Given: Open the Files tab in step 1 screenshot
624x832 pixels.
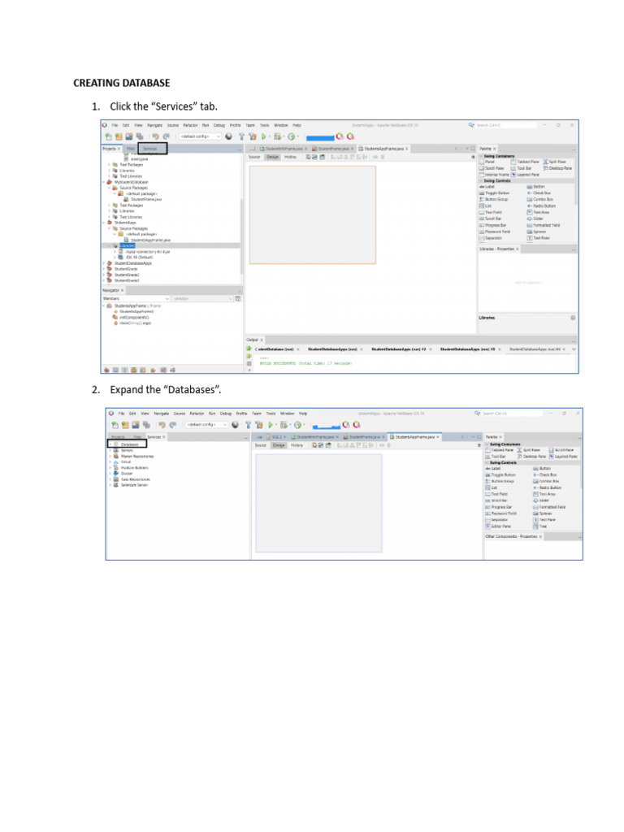Looking at the screenshot, I should pos(131,149).
